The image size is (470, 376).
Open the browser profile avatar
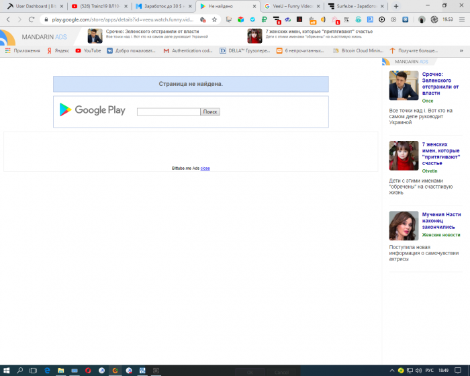pyautogui.click(x=422, y=19)
